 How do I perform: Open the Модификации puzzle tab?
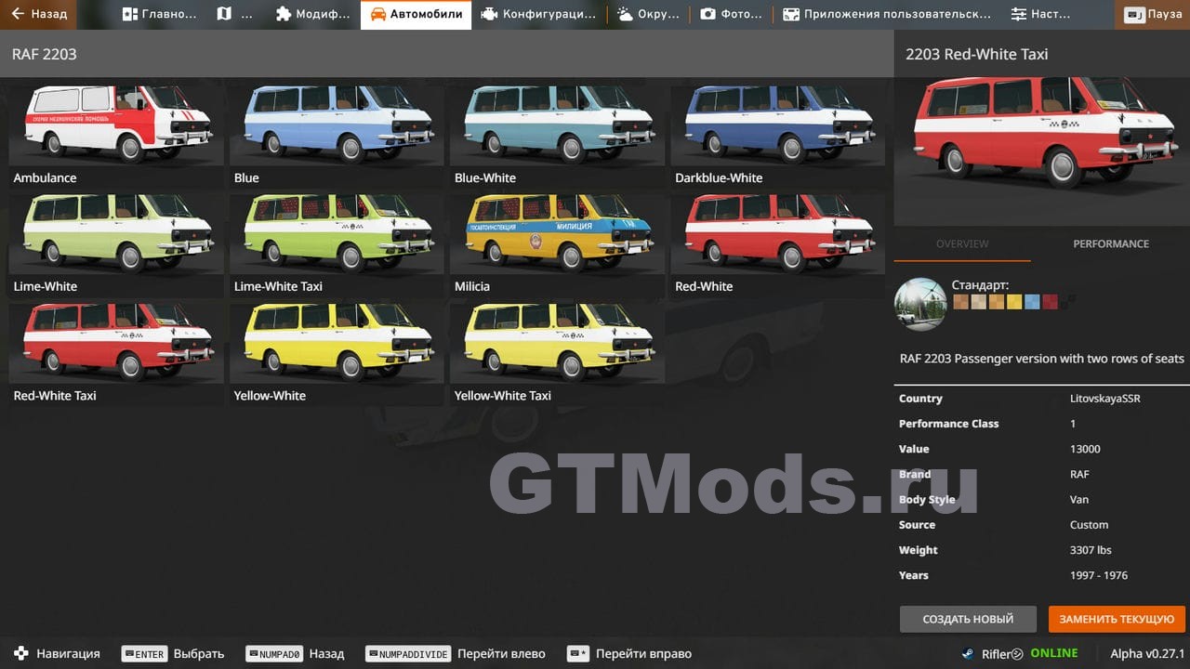click(313, 14)
